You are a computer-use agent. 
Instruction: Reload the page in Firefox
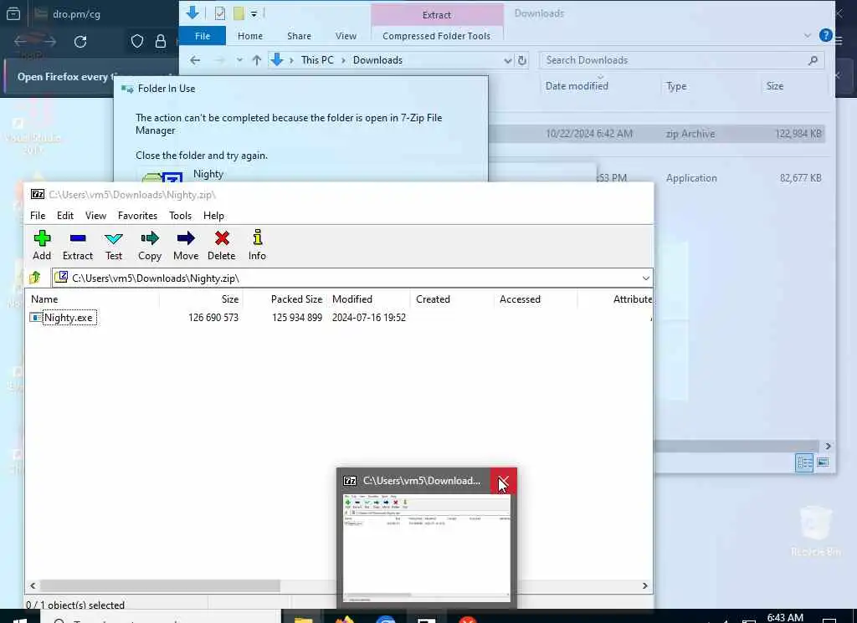click(x=80, y=42)
